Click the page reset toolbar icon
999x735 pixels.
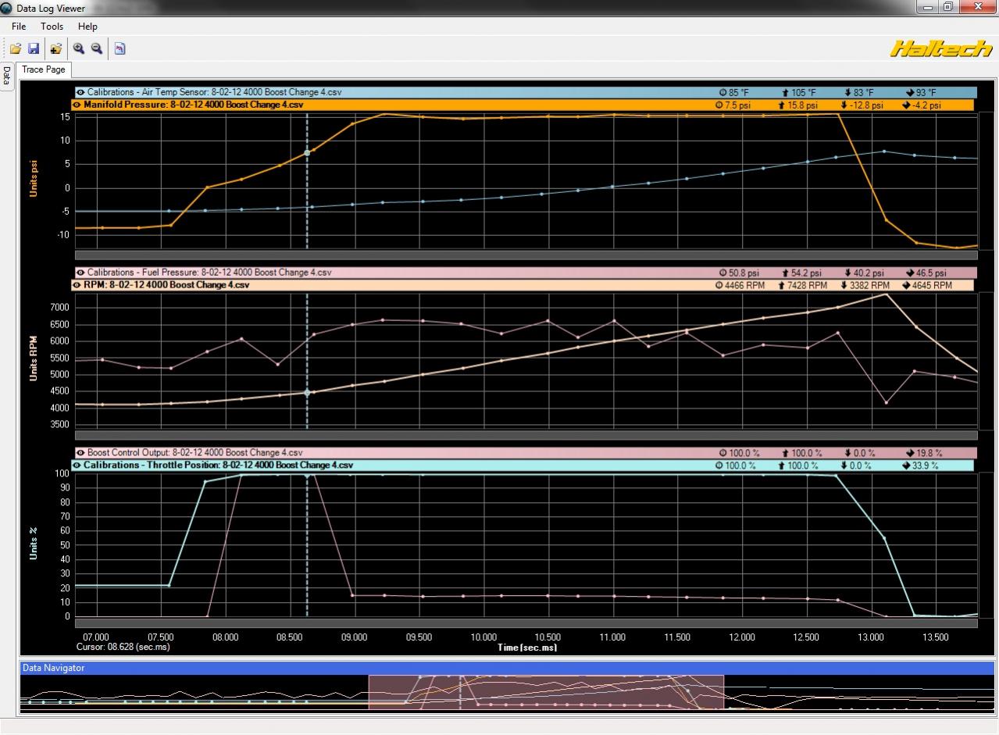pyautogui.click(x=120, y=48)
